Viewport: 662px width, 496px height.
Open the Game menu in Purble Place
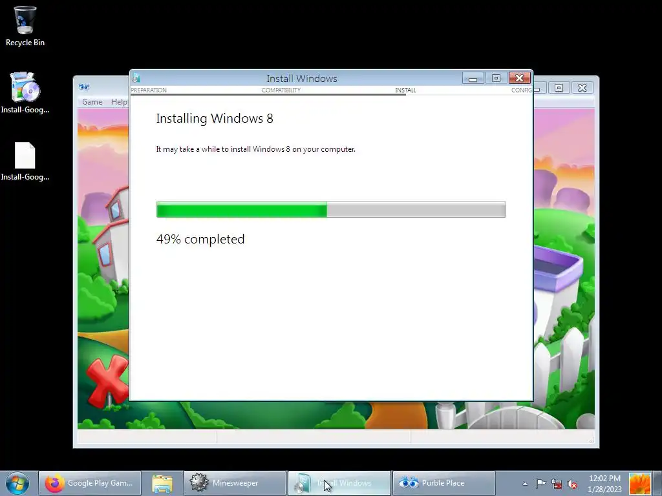92,101
